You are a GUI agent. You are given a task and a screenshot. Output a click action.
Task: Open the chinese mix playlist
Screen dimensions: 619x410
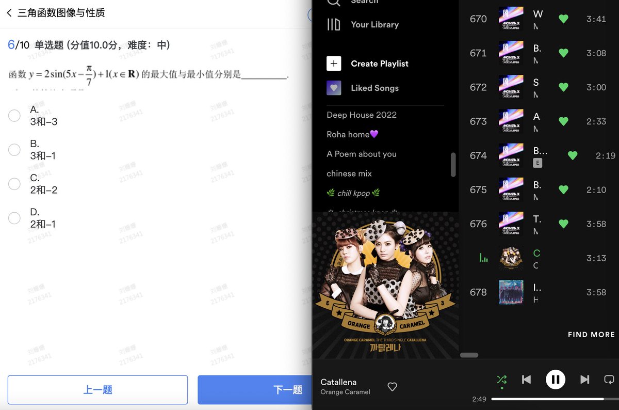349,174
